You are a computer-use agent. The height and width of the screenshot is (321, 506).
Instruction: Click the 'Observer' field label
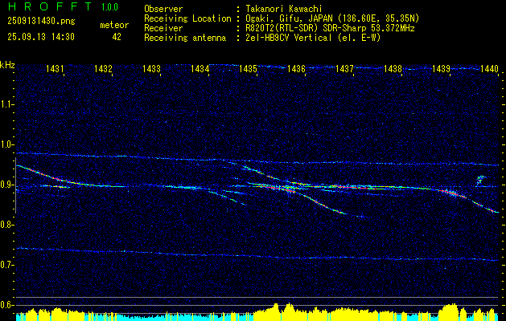click(x=163, y=9)
